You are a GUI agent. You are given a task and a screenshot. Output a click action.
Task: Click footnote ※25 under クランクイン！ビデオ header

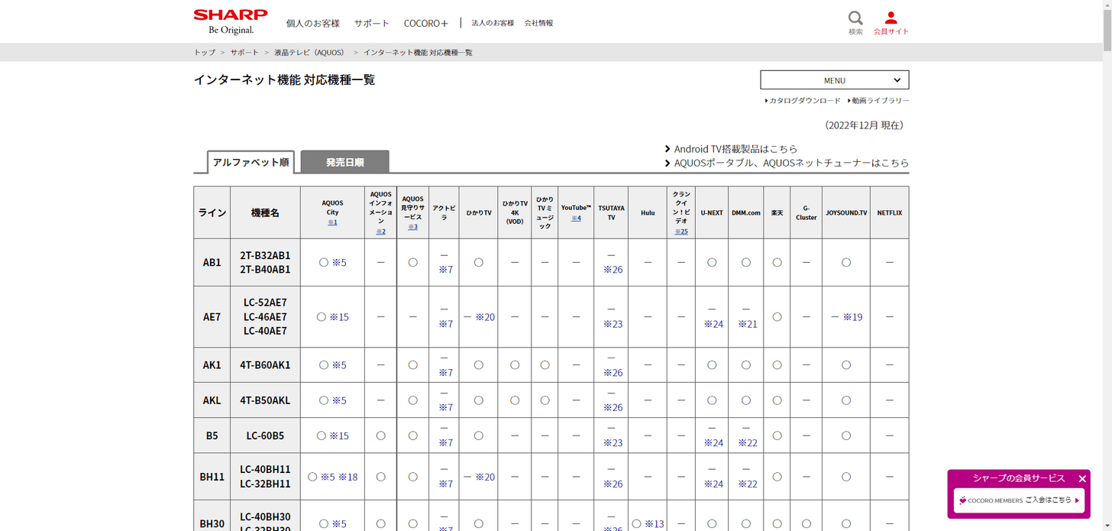[681, 232]
